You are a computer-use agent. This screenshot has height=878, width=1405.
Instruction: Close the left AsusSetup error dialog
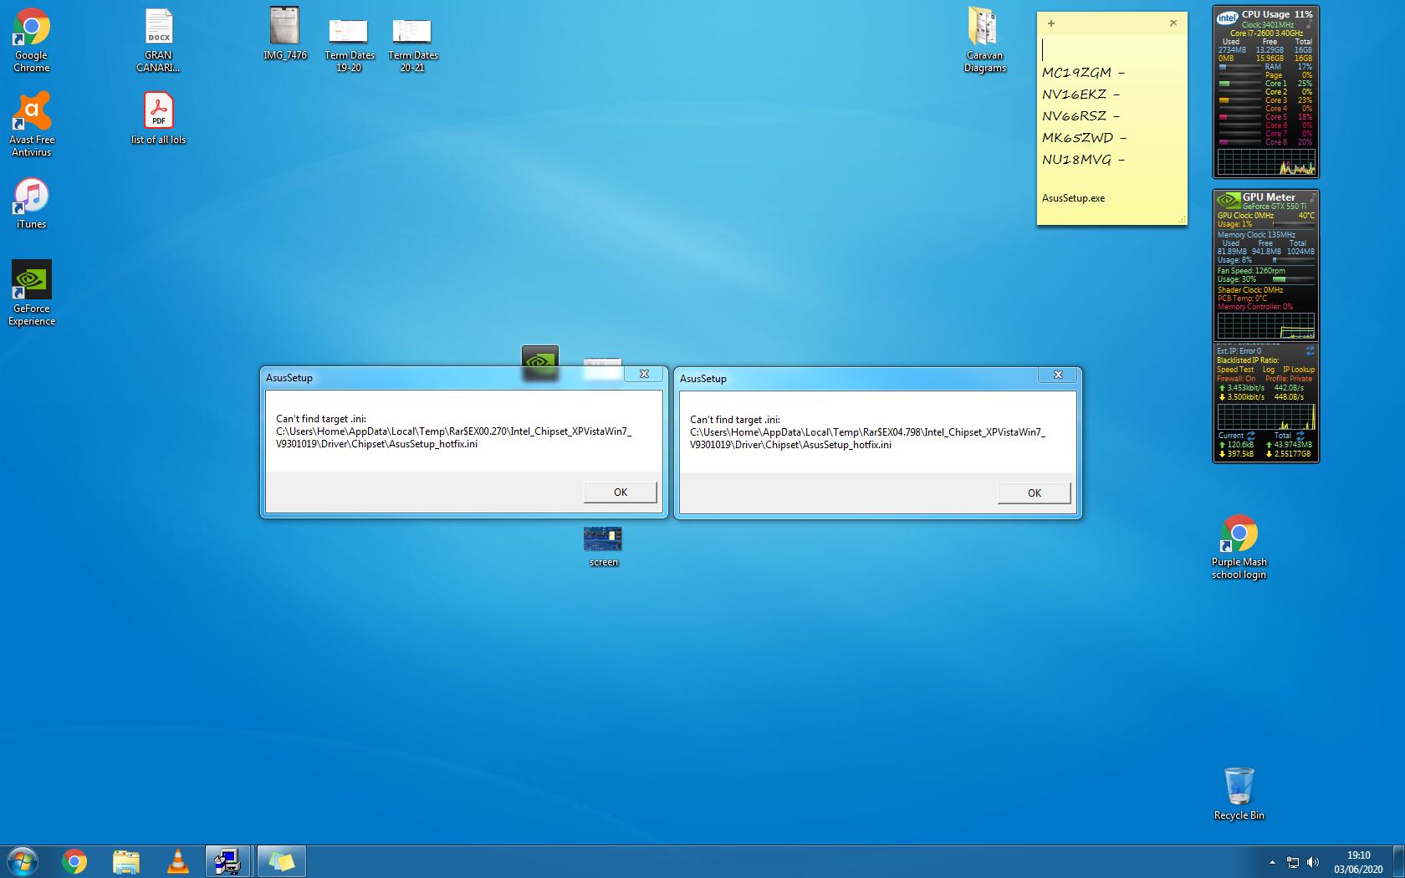tap(644, 374)
